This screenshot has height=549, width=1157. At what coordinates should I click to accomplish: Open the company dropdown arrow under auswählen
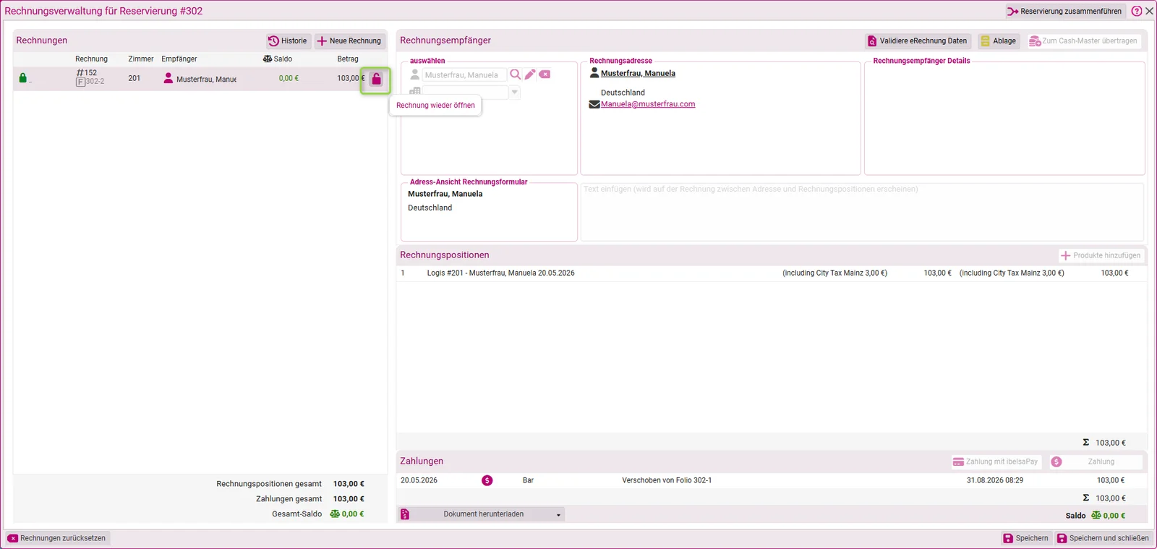(x=515, y=93)
